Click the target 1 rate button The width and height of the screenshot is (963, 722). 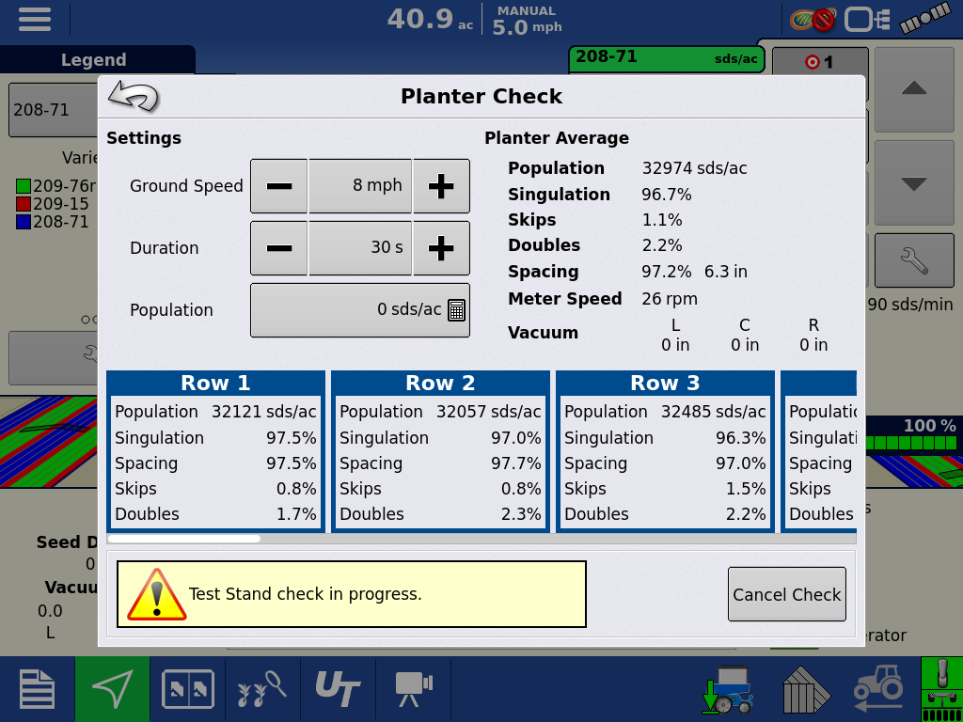click(819, 62)
